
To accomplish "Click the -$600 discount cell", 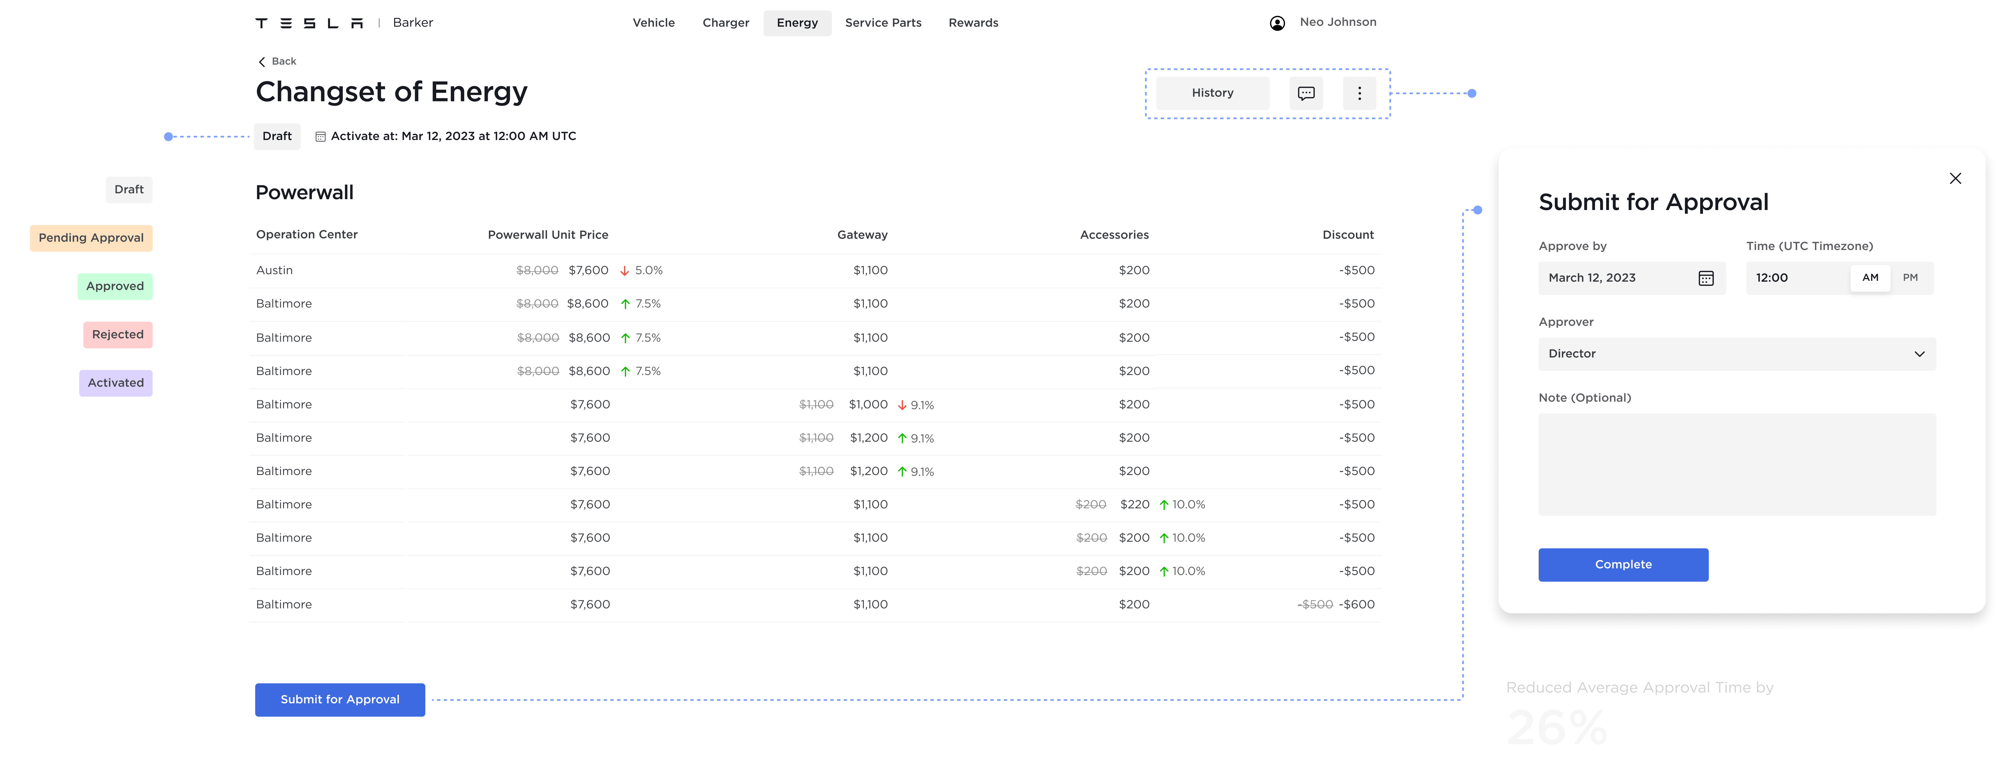I will tap(1357, 605).
